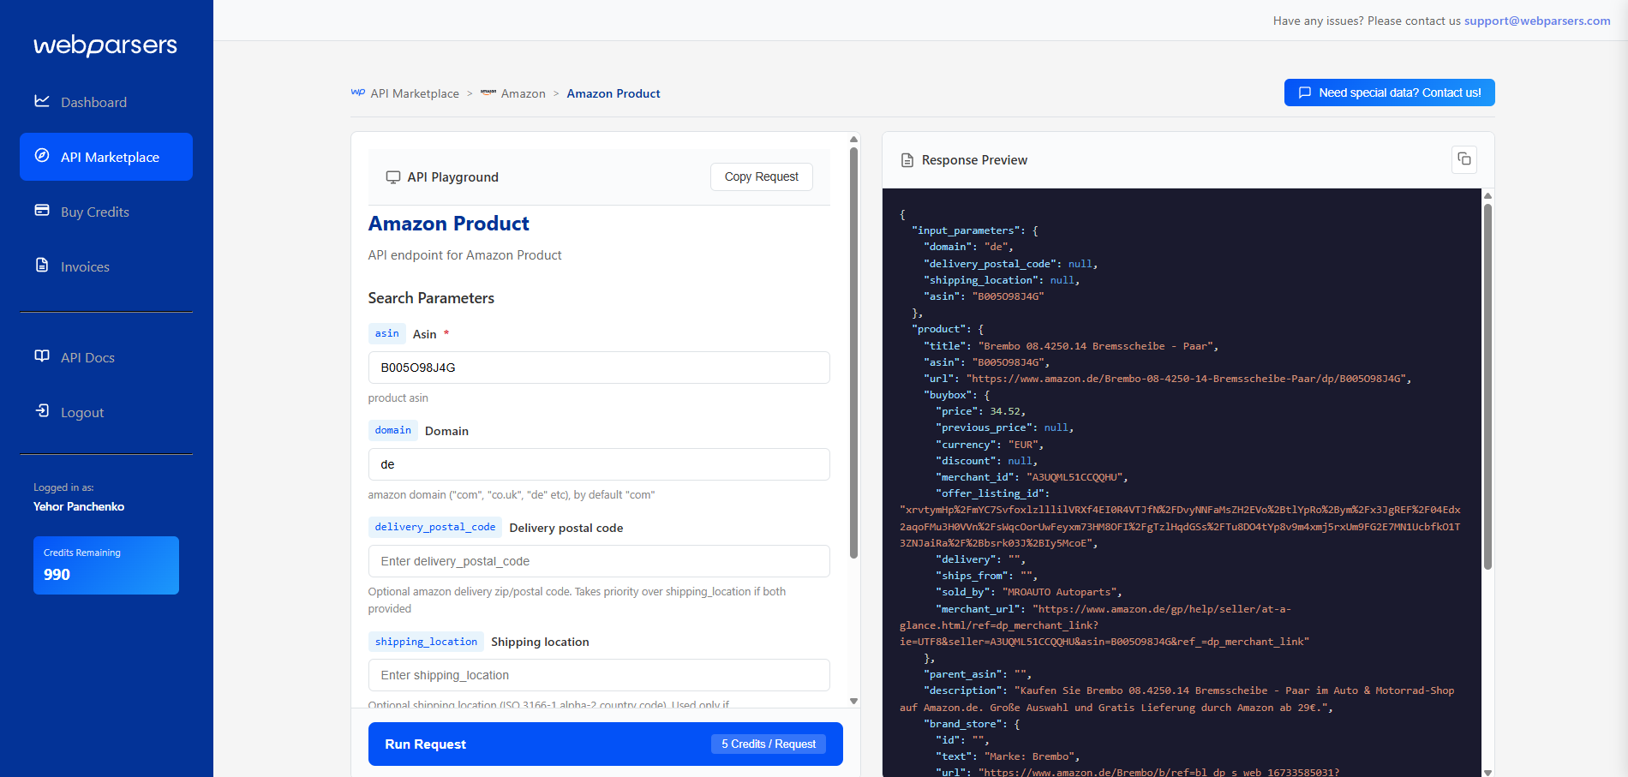Click the Shipping location input field
The width and height of the screenshot is (1628, 777).
click(x=599, y=675)
